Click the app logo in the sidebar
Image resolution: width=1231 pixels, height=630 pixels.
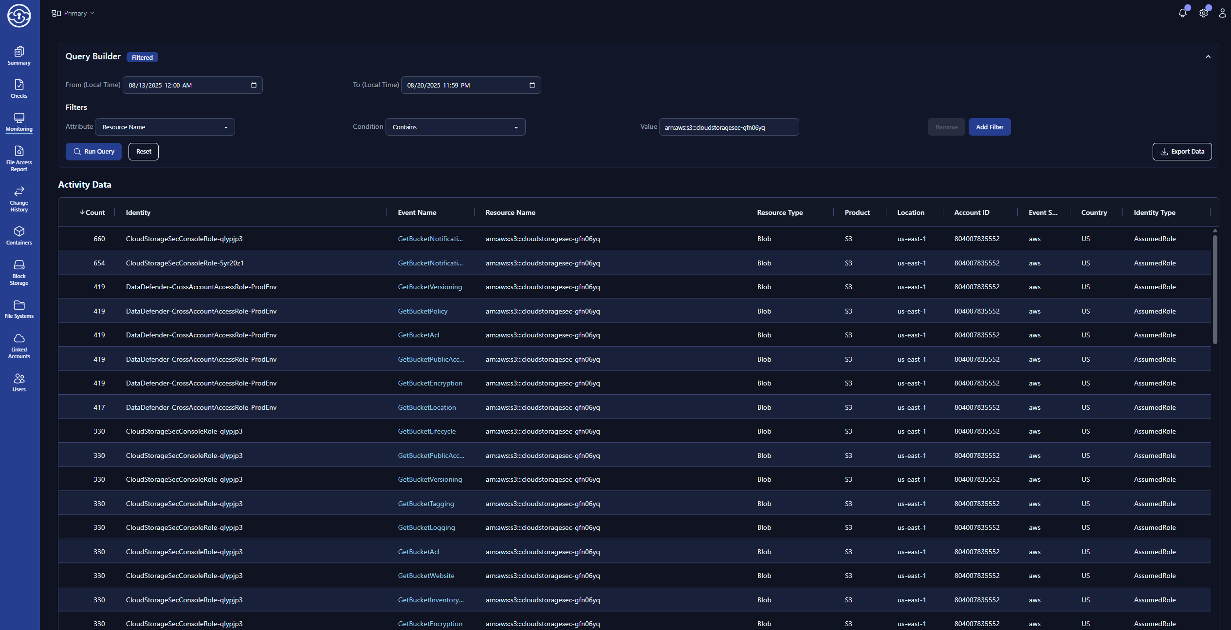pyautogui.click(x=19, y=16)
